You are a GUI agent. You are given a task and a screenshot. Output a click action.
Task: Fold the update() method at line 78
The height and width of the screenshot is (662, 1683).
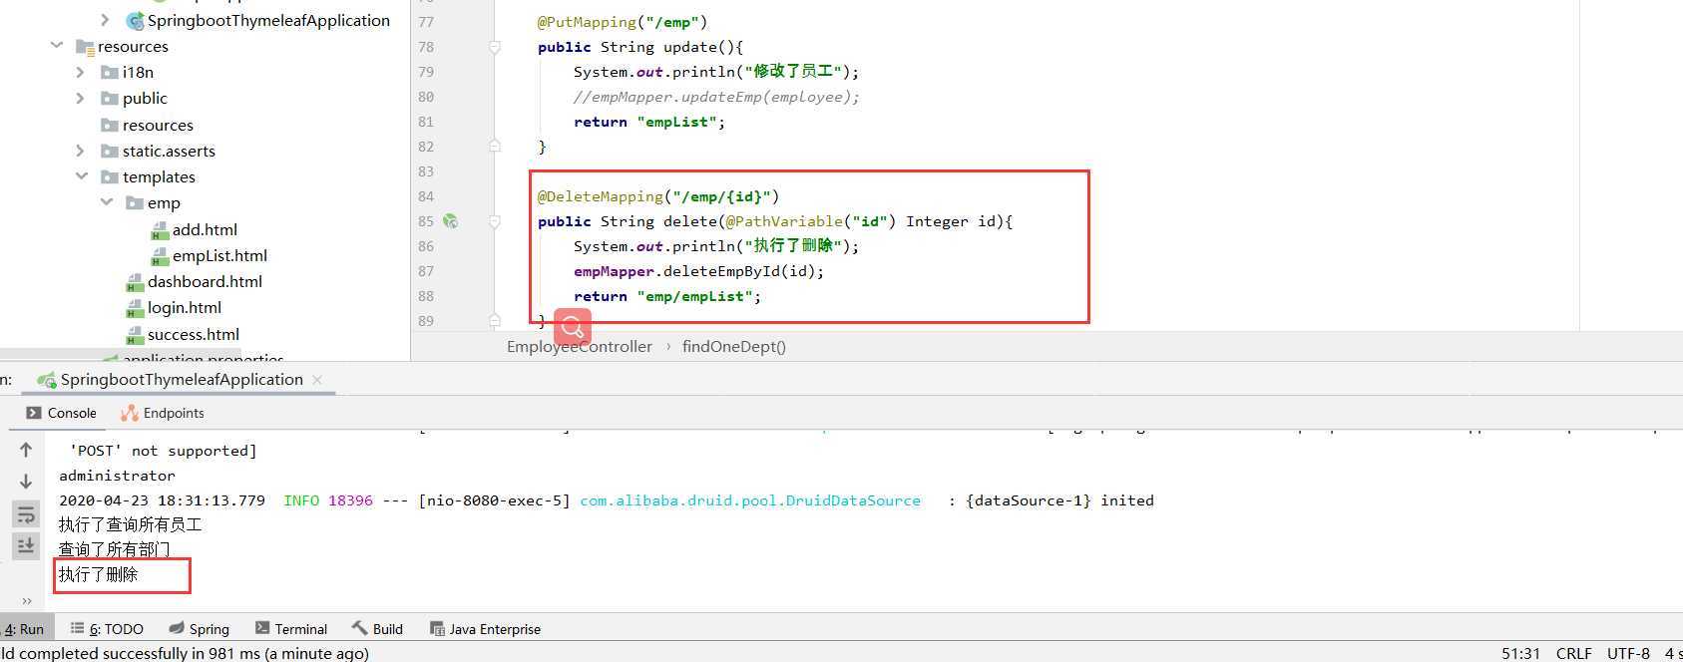coord(495,47)
